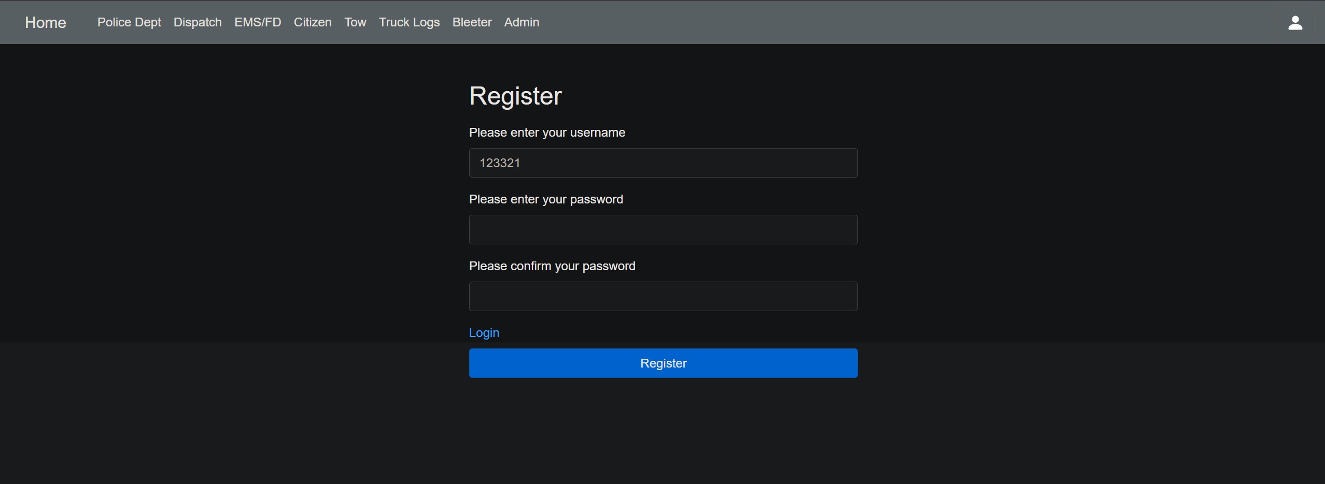This screenshot has width=1325, height=484.
Task: Click the Register page heading
Action: [x=515, y=96]
